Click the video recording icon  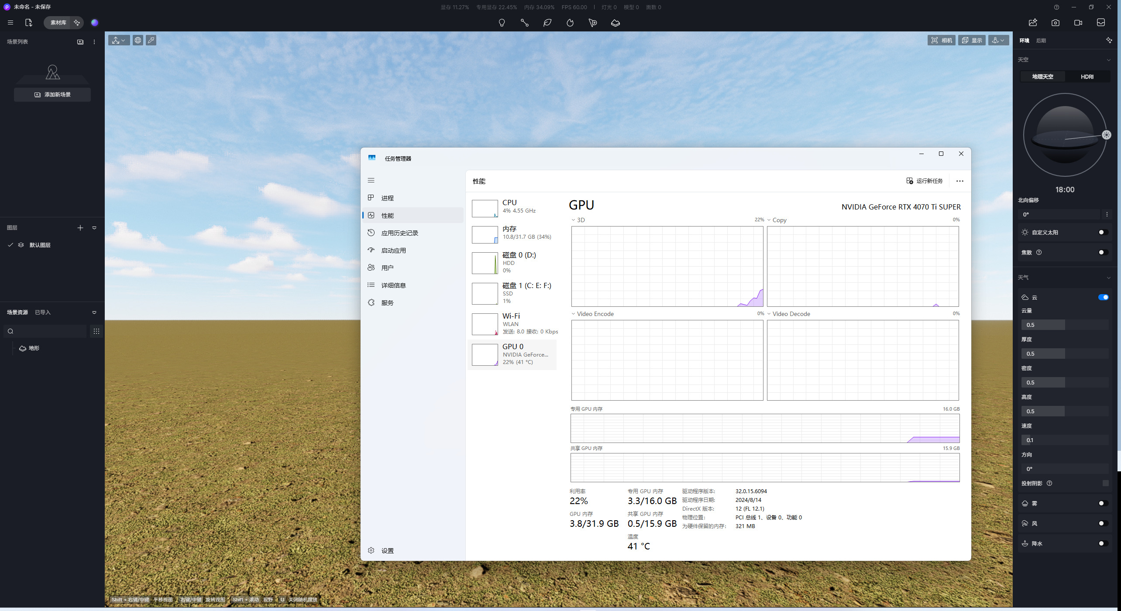(x=1078, y=23)
